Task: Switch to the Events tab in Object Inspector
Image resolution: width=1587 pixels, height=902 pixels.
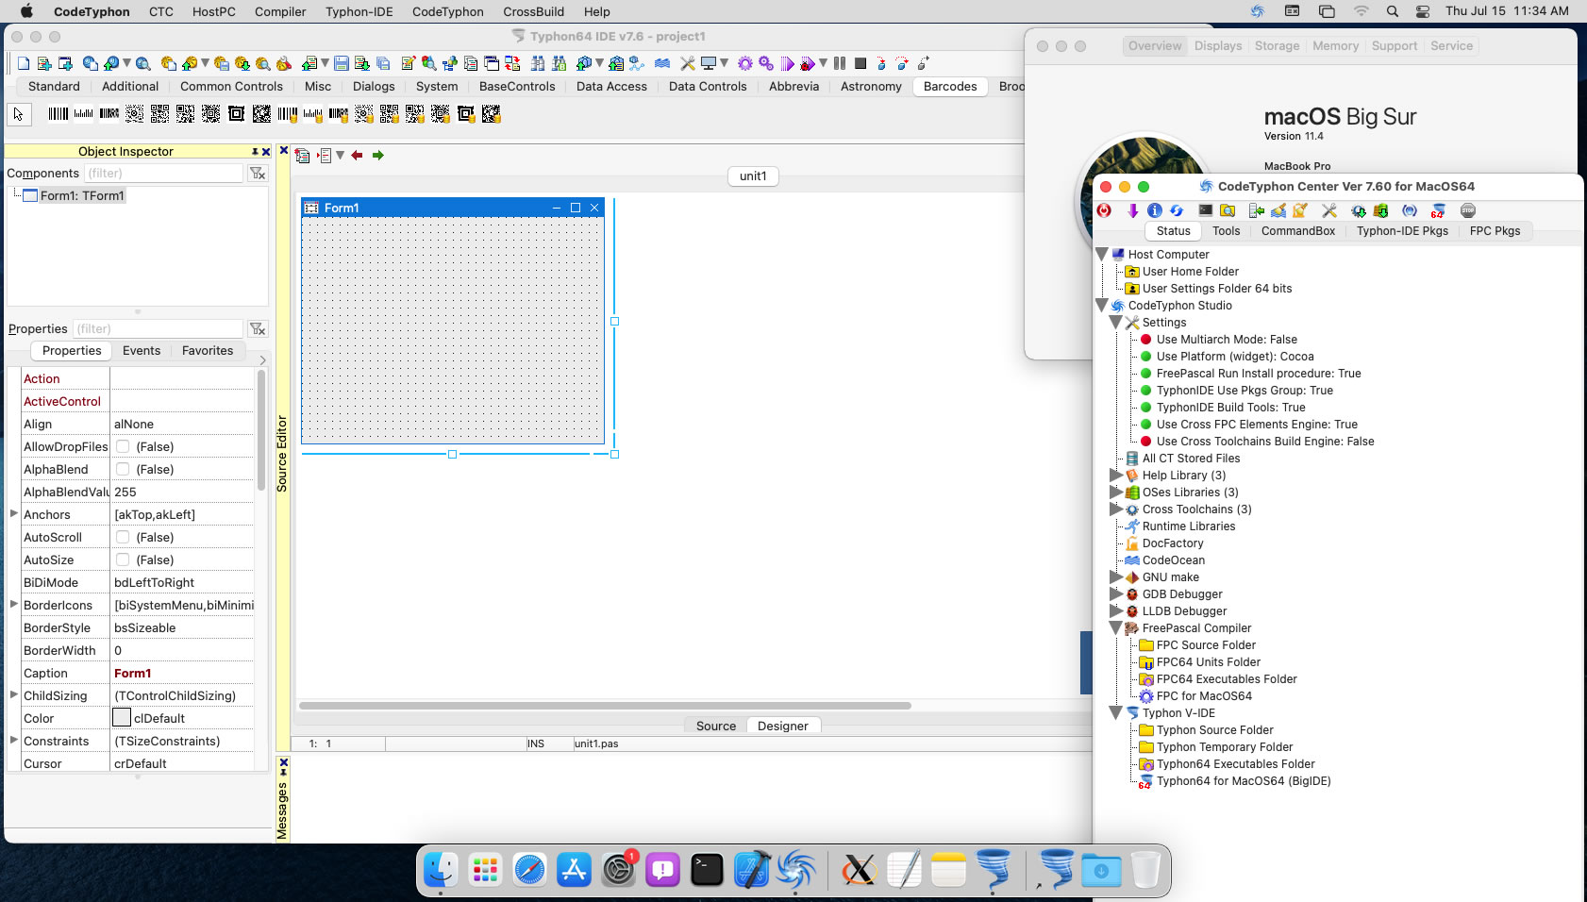Action: coord(142,350)
